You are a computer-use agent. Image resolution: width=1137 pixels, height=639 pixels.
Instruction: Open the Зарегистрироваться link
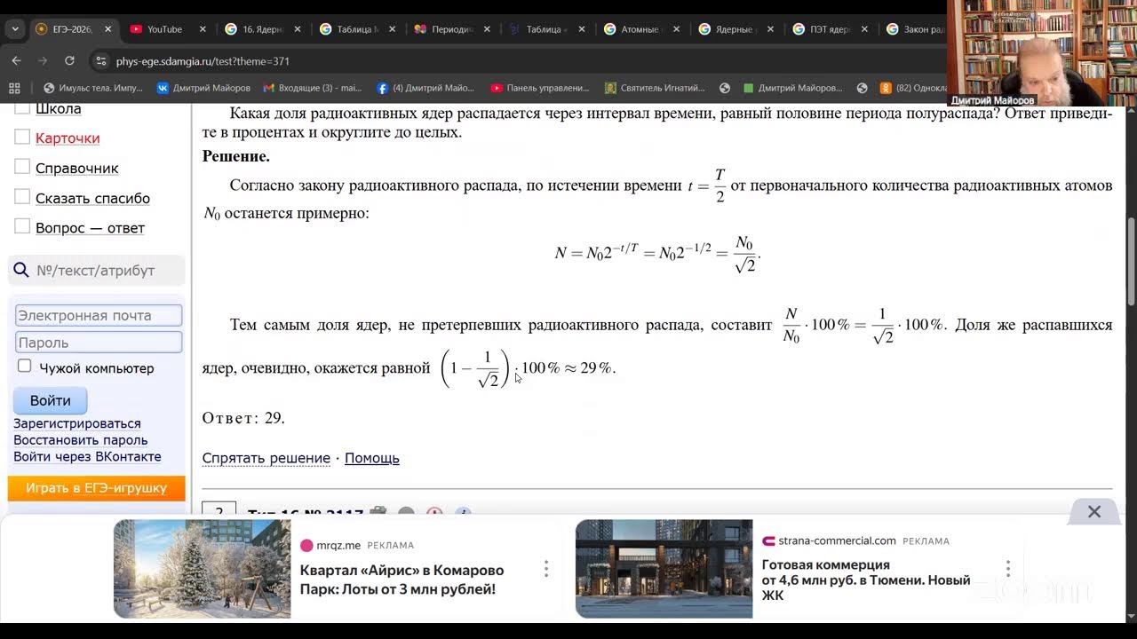(x=76, y=423)
